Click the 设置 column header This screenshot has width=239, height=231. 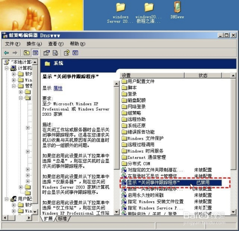152,76
